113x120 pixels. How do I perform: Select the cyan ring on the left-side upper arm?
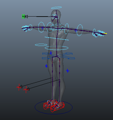coord(41,27)
